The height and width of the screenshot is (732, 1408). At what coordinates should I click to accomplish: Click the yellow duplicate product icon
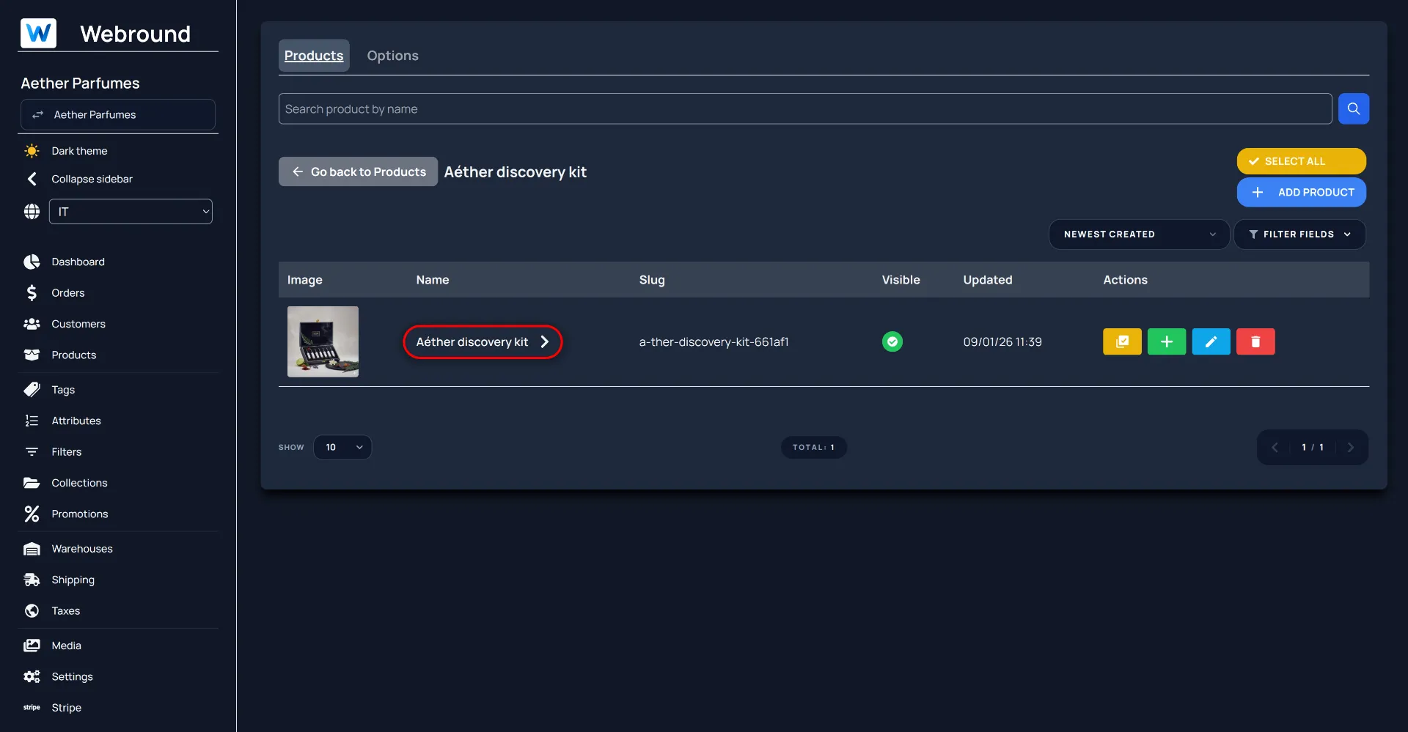(1122, 341)
